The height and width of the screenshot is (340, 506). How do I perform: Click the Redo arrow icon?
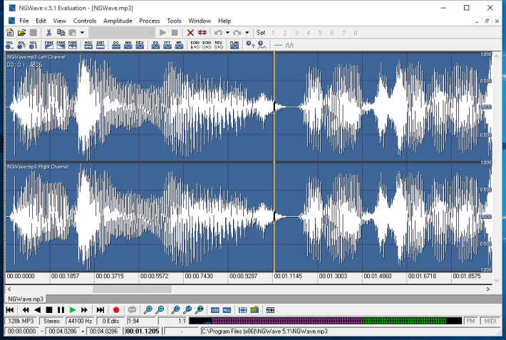[x=237, y=33]
